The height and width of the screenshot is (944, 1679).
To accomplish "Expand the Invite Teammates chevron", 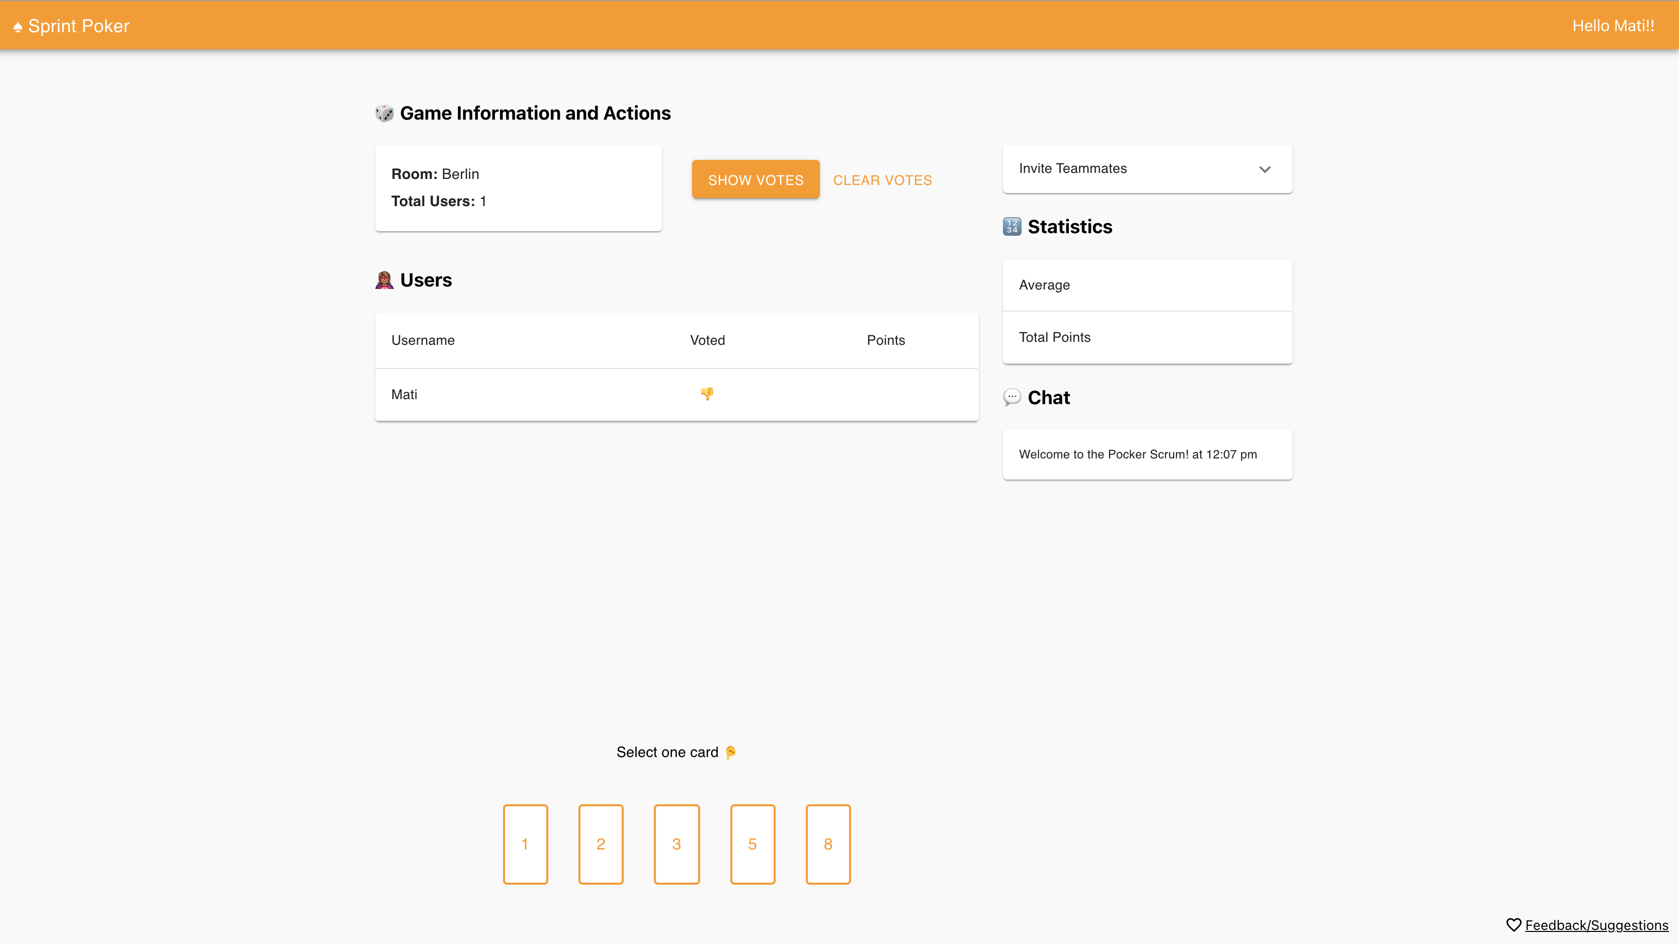I will point(1265,169).
